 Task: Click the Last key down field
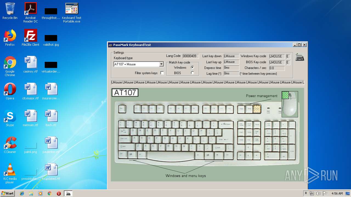[231, 56]
